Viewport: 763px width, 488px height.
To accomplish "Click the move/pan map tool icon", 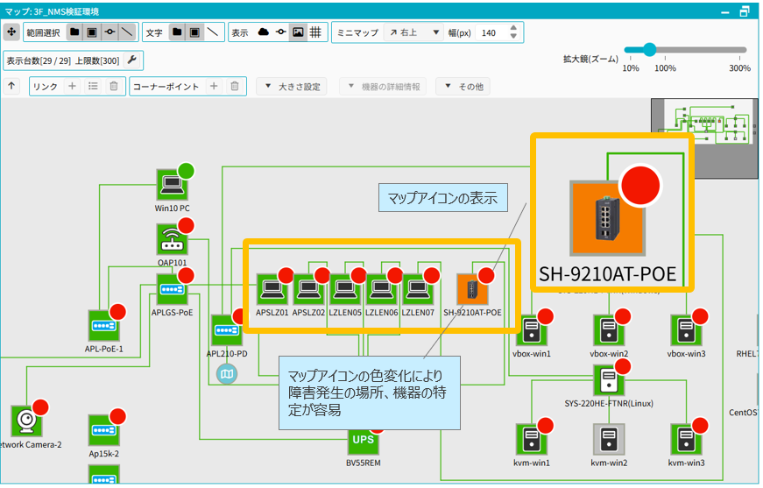I will coord(12,32).
